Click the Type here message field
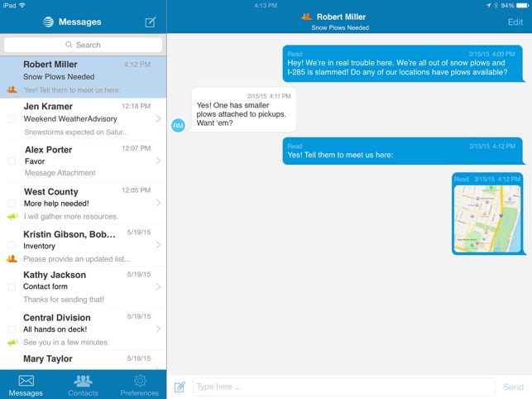 343,387
